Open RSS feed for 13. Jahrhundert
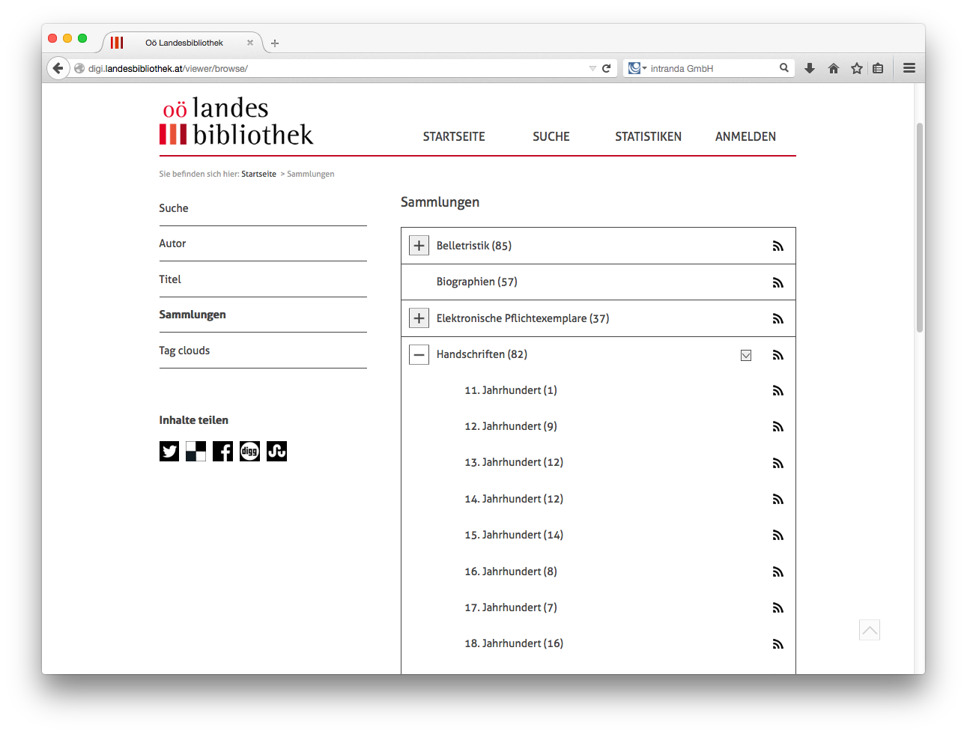This screenshot has height=734, width=967. point(778,464)
